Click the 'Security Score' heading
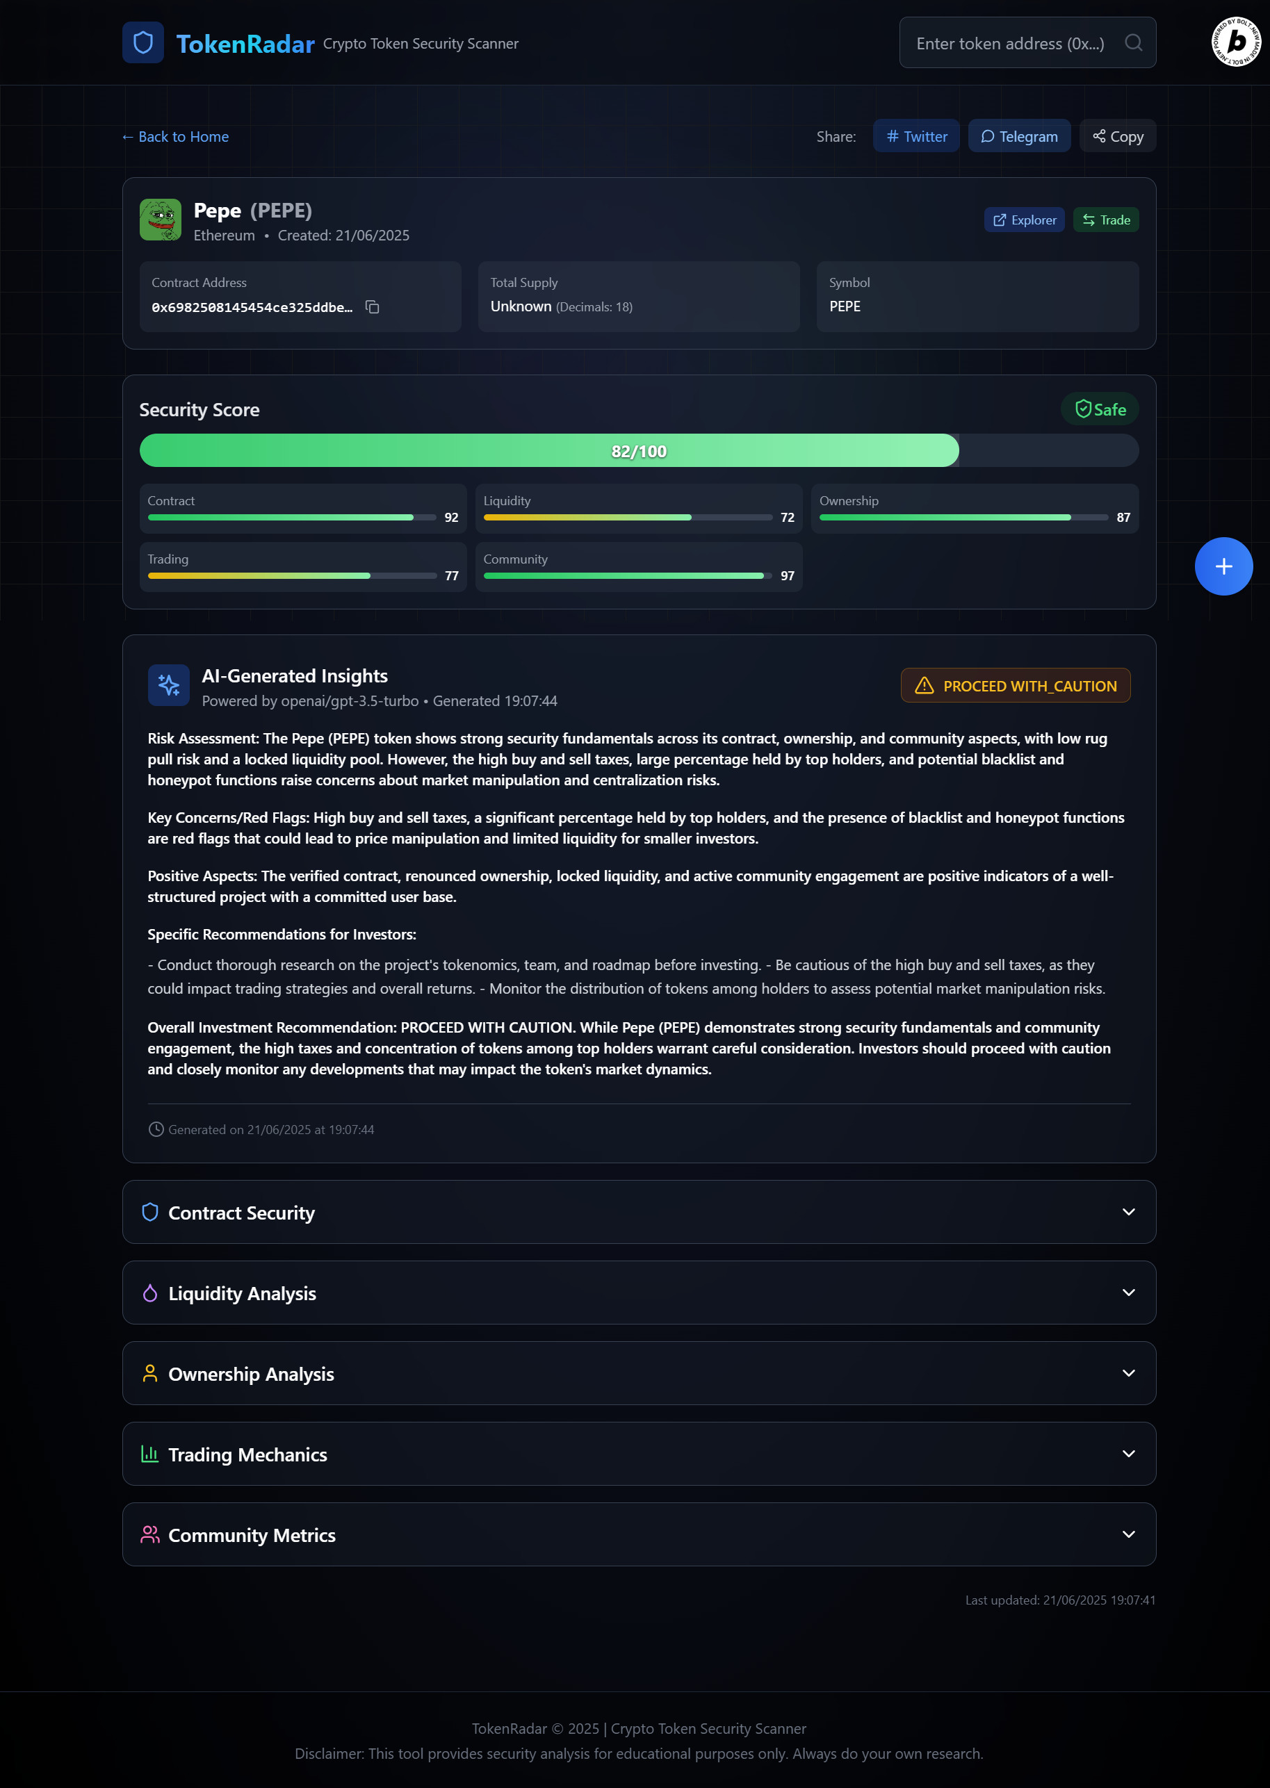The image size is (1270, 1788). pyautogui.click(x=200, y=410)
